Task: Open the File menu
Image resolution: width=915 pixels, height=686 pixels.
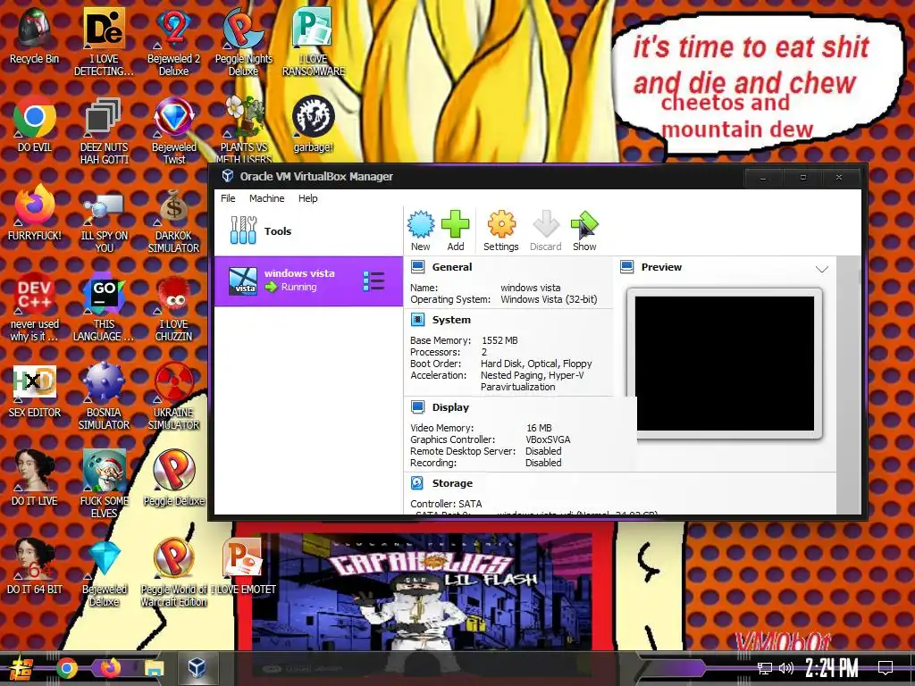Action: tap(228, 198)
